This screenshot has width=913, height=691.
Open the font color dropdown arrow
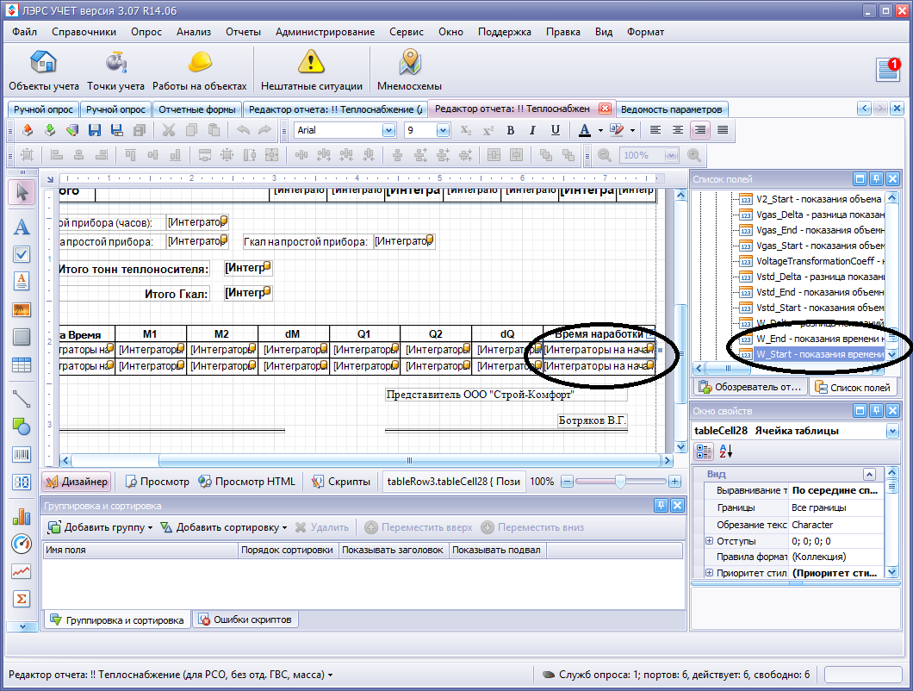600,130
